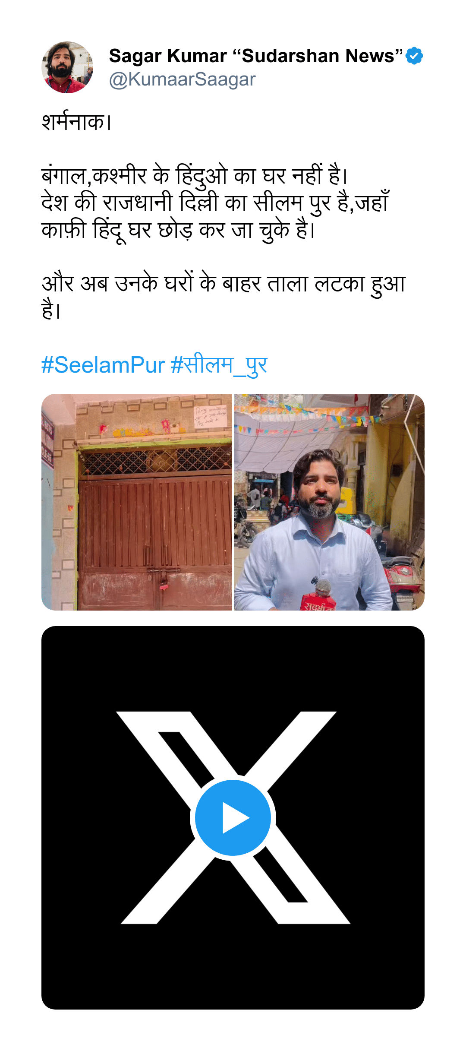
Task: Open Sagar Kumar's profile avatar
Action: (67, 67)
